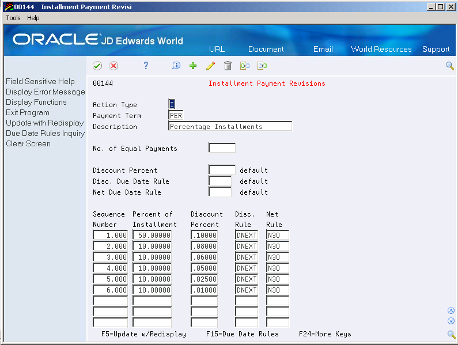The height and width of the screenshot is (345, 458).
Task: Open the URL header link
Action: (x=217, y=49)
